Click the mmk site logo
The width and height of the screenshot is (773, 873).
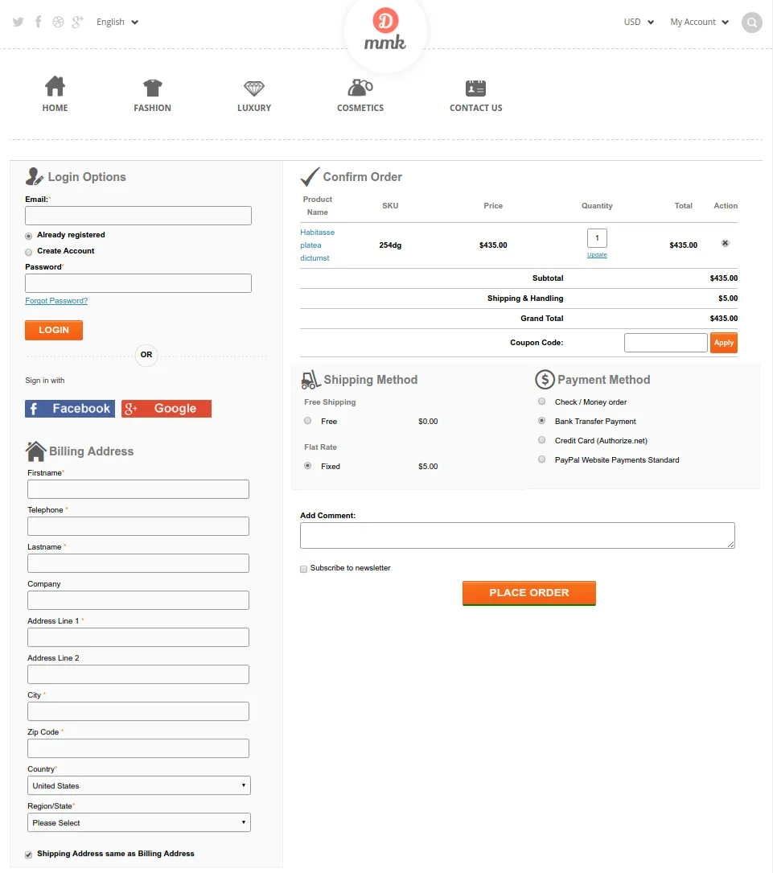[385, 30]
